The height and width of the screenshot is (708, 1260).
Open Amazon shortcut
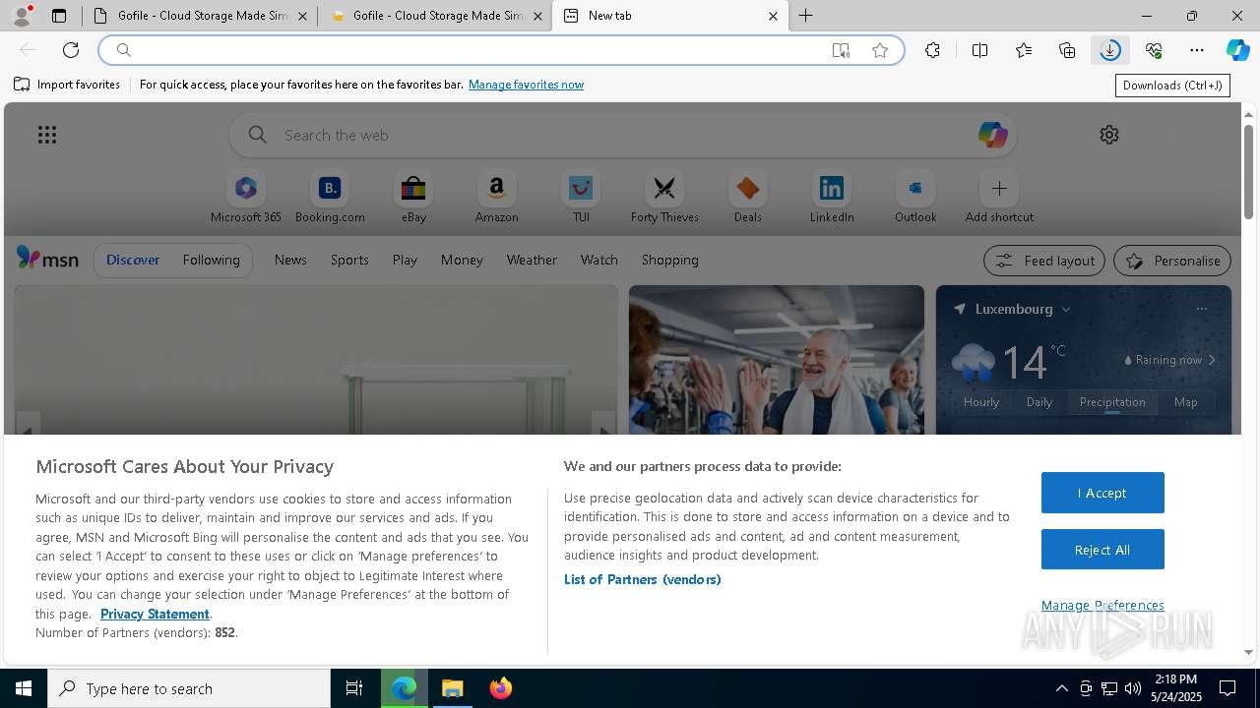(x=496, y=198)
